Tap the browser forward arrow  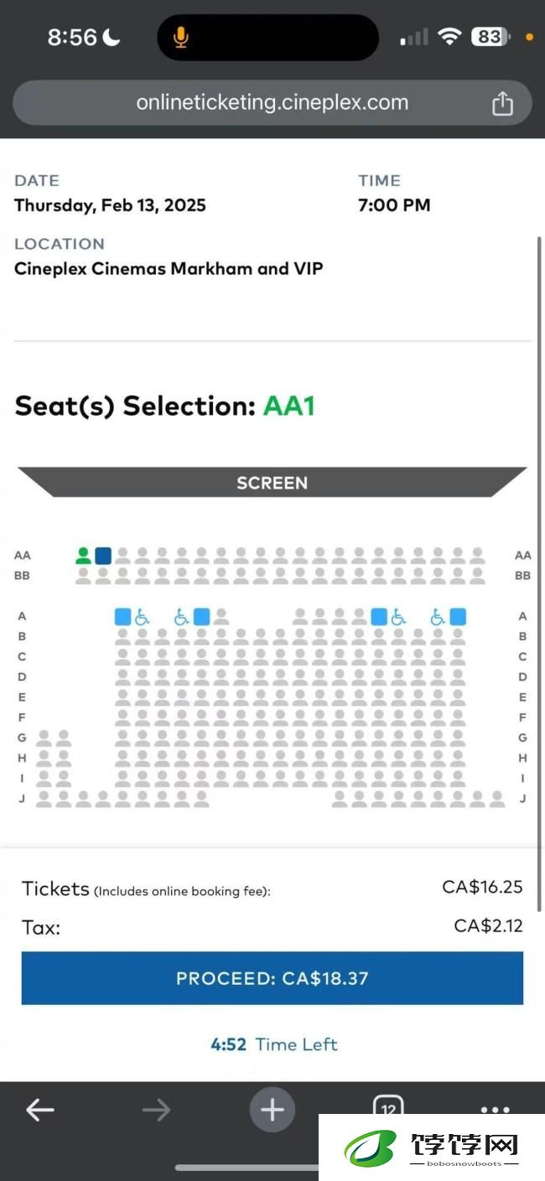pos(156,1110)
